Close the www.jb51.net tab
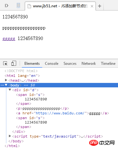 (92, 6)
